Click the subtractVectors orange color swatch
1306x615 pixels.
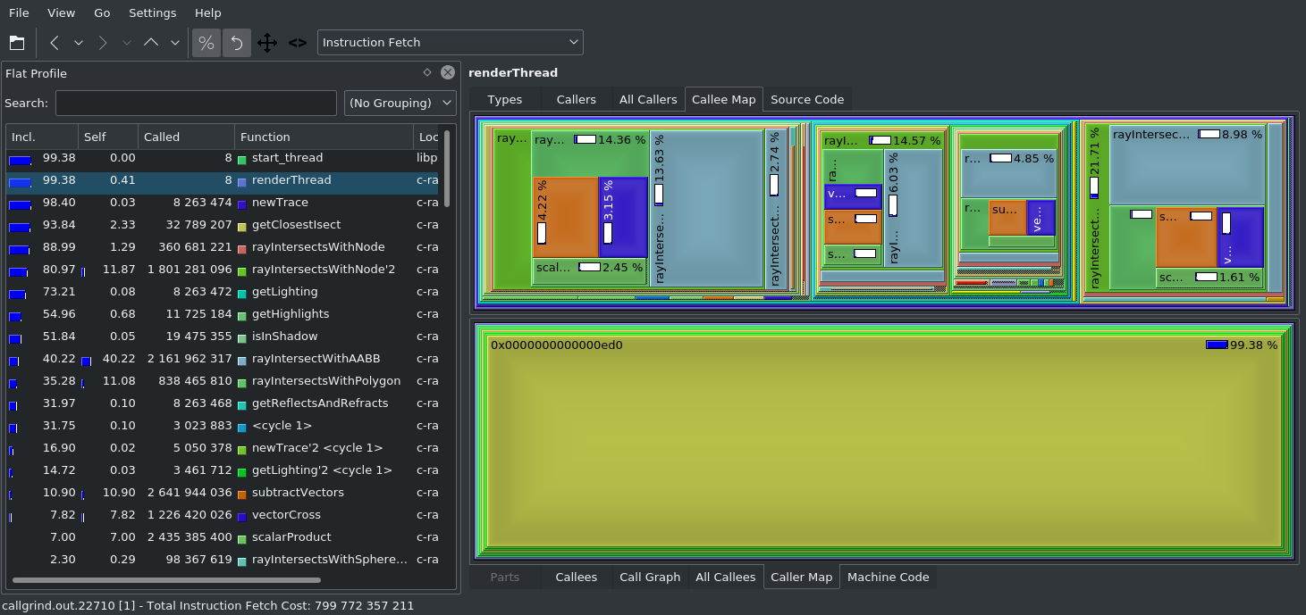[242, 494]
